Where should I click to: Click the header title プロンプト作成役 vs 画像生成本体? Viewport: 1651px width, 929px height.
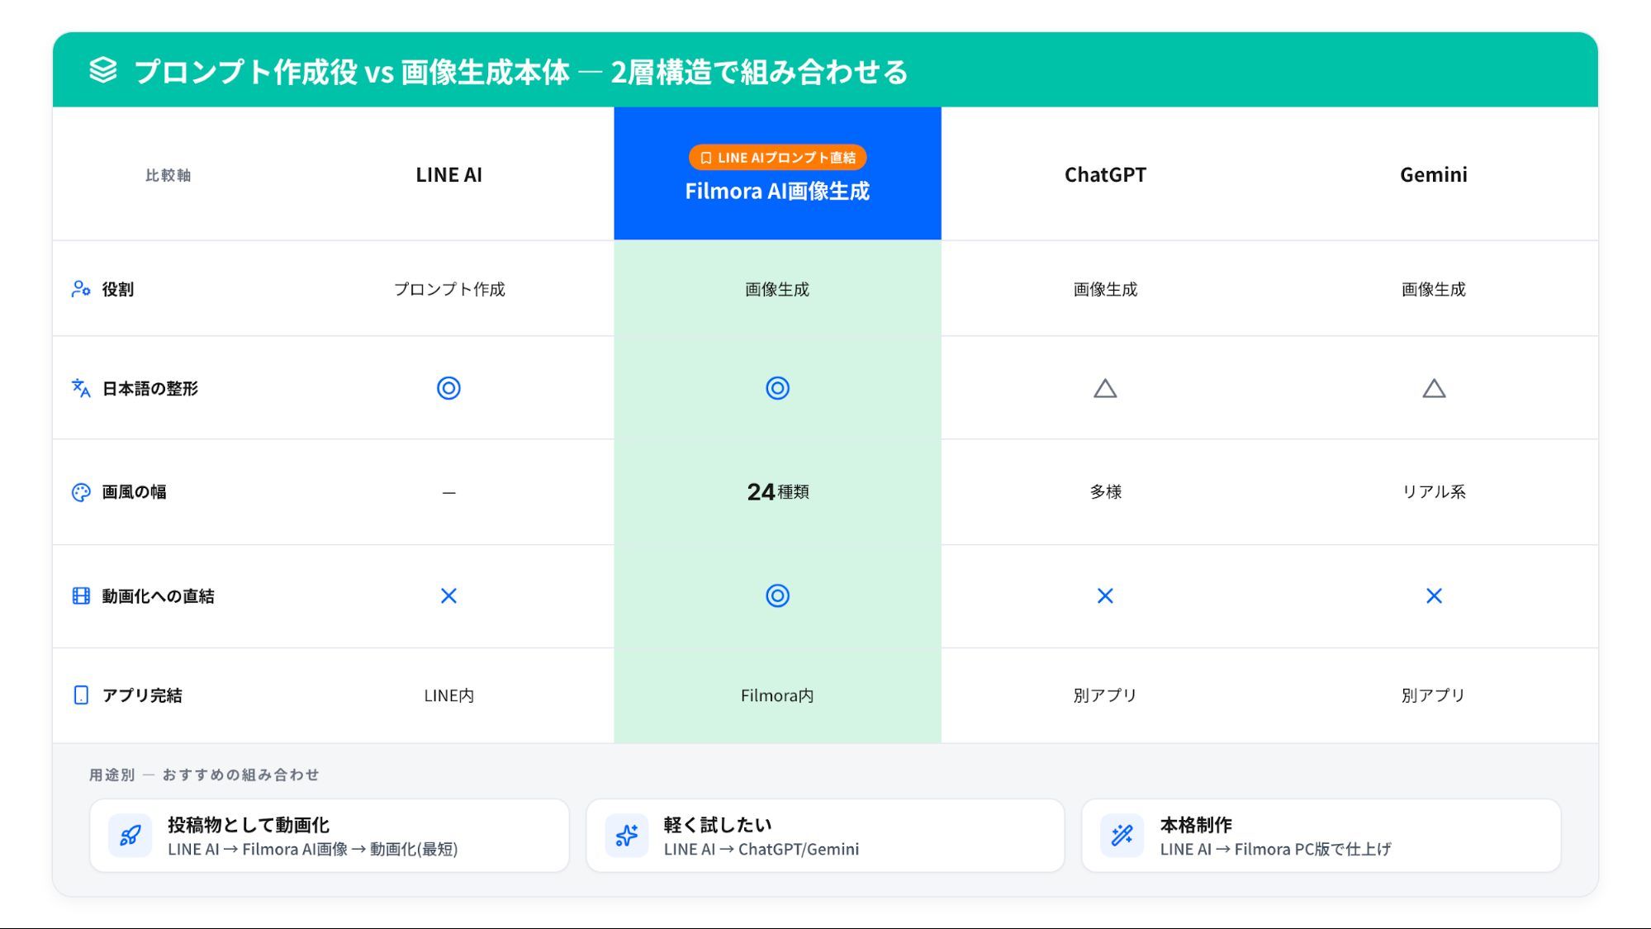pos(352,72)
